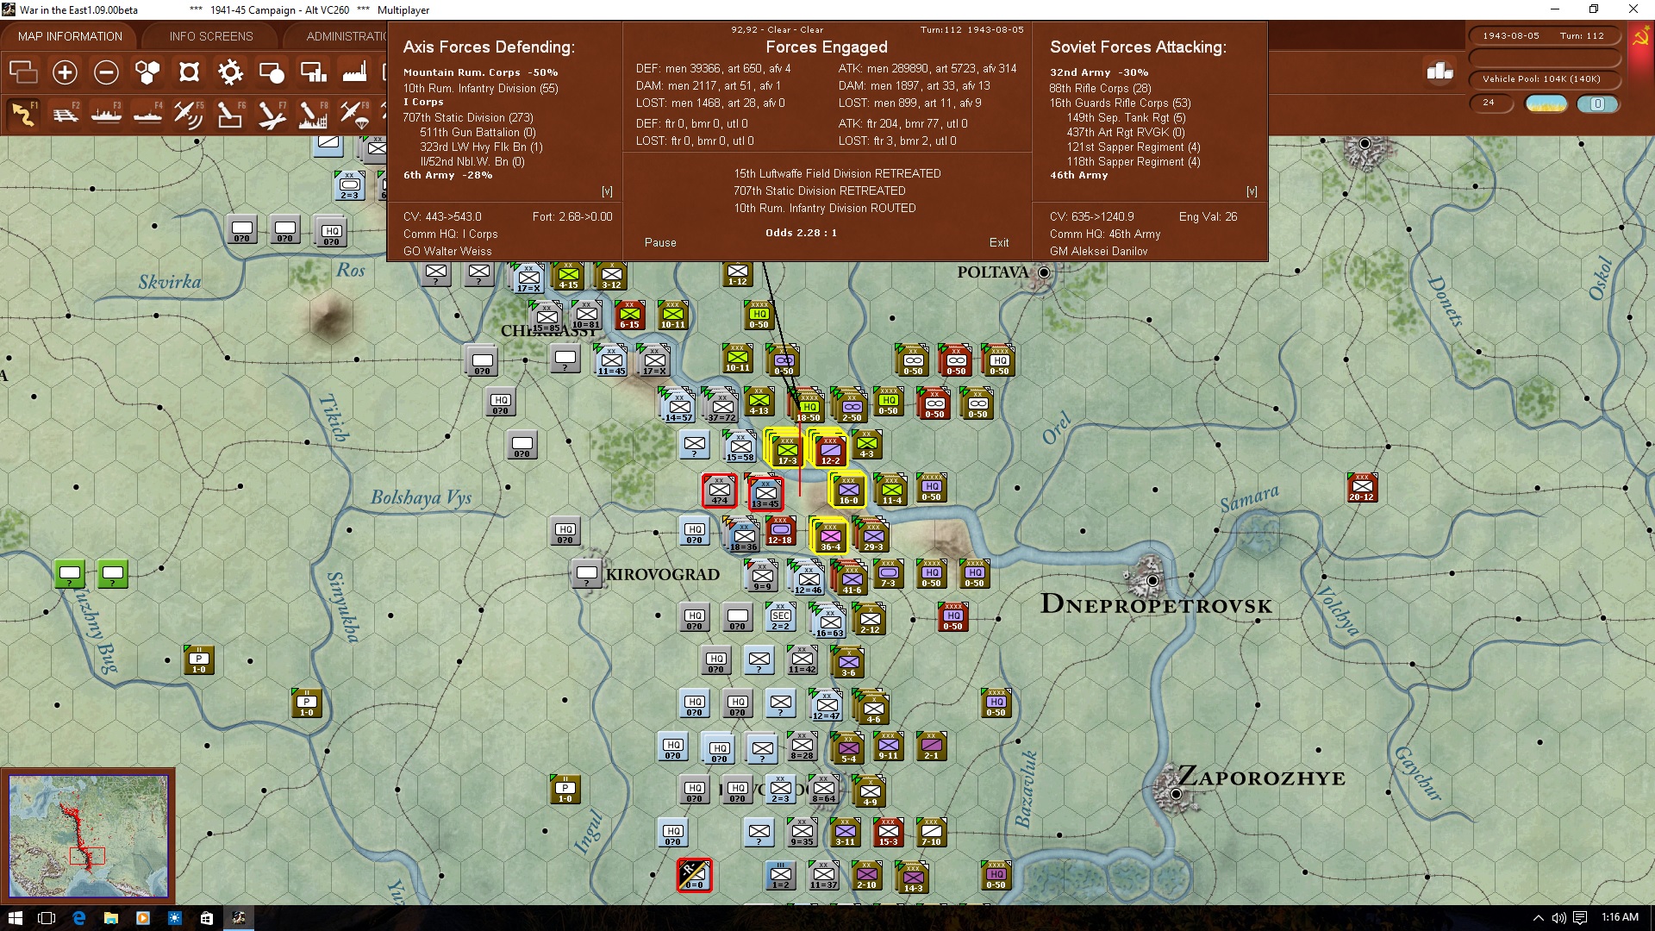This screenshot has width=1655, height=931.
Task: Select F3 naval transport mode
Action: pyautogui.click(x=106, y=114)
